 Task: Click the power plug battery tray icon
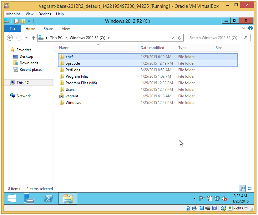coord(209,198)
